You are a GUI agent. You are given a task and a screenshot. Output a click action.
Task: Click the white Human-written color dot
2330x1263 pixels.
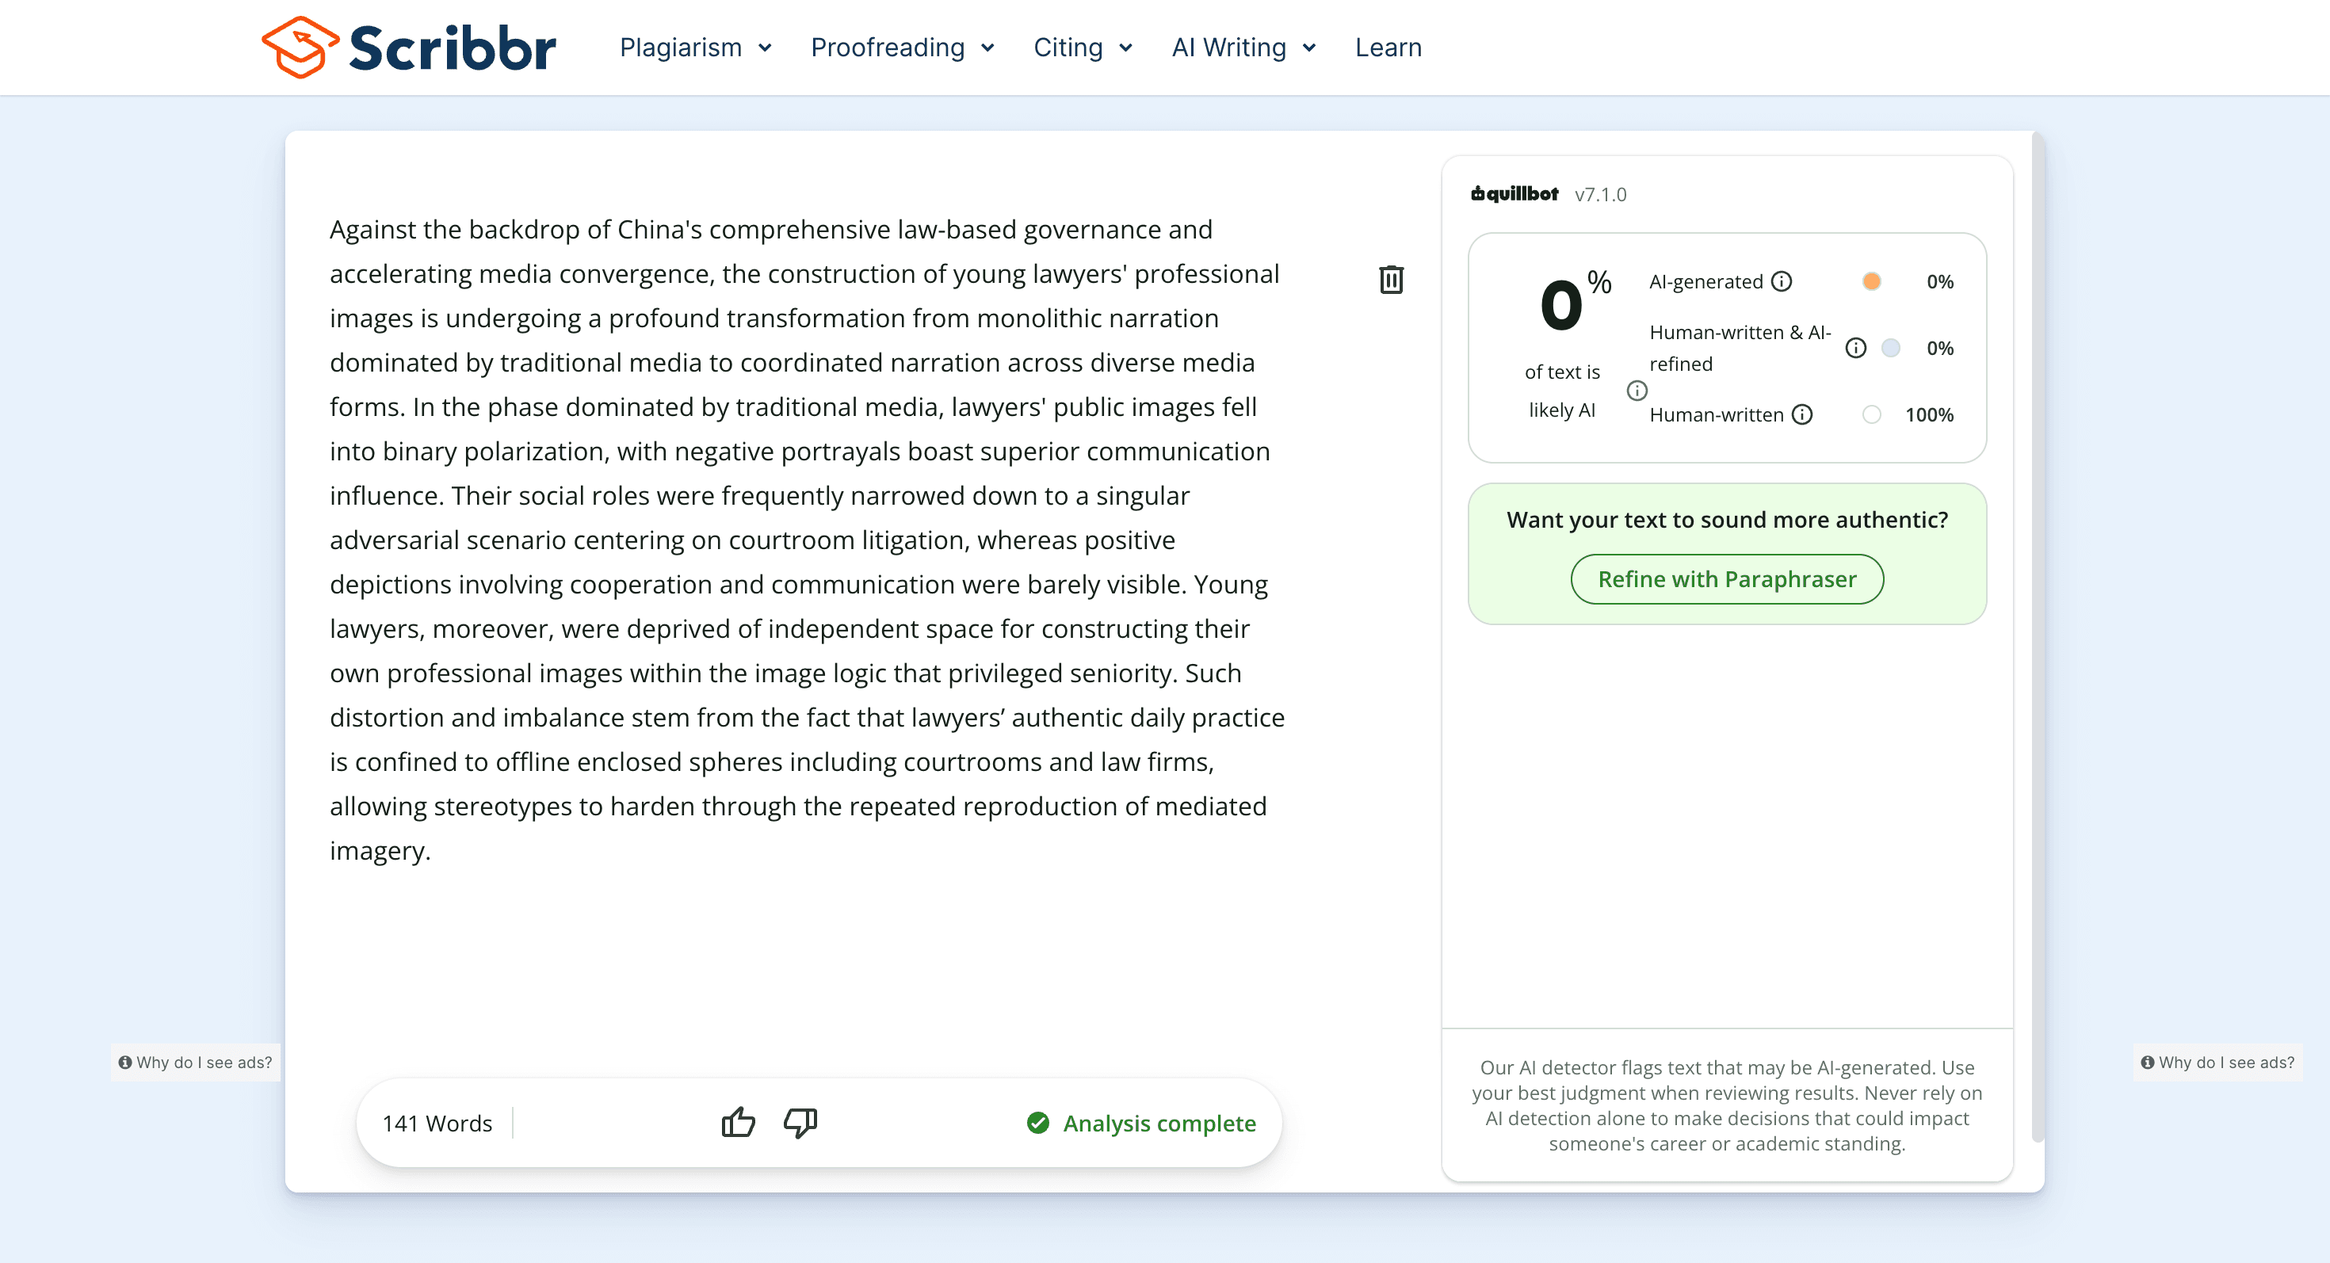click(x=1871, y=414)
